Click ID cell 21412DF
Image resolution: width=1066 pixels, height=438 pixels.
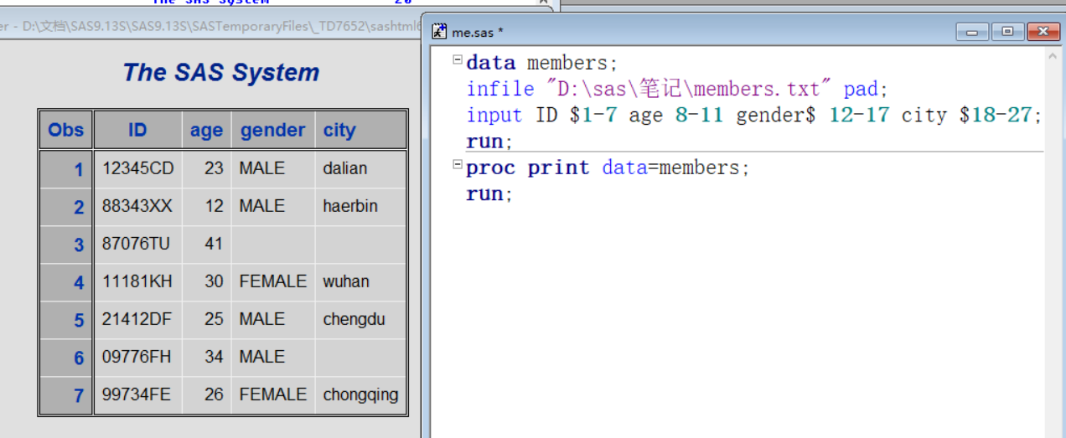[x=137, y=319]
